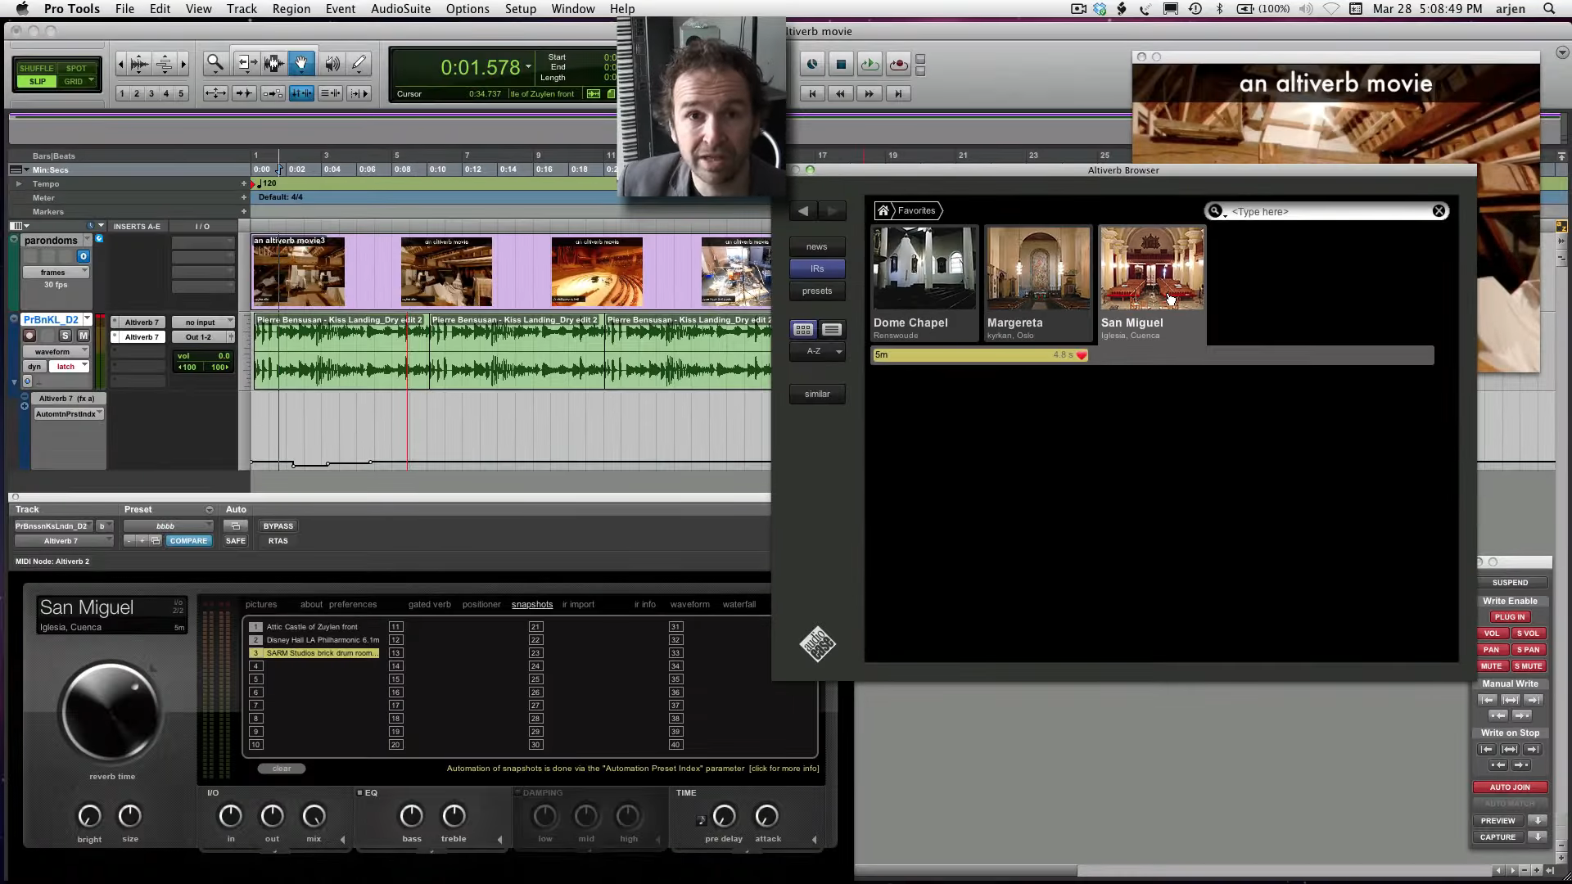The height and width of the screenshot is (884, 1572).
Task: Toggle the DAMPING section enable
Action: [517, 792]
